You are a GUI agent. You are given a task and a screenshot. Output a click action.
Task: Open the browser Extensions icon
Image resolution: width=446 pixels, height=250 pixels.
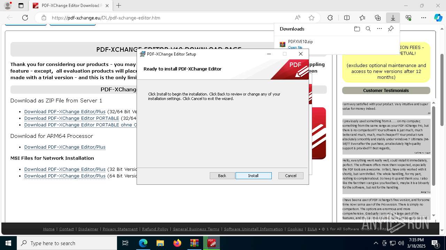pos(330,18)
